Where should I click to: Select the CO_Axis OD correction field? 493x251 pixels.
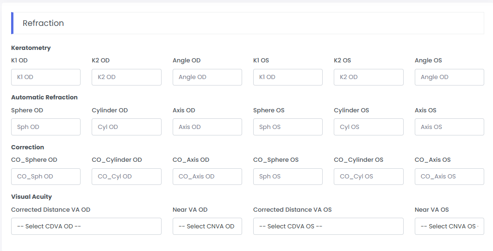[x=207, y=177]
